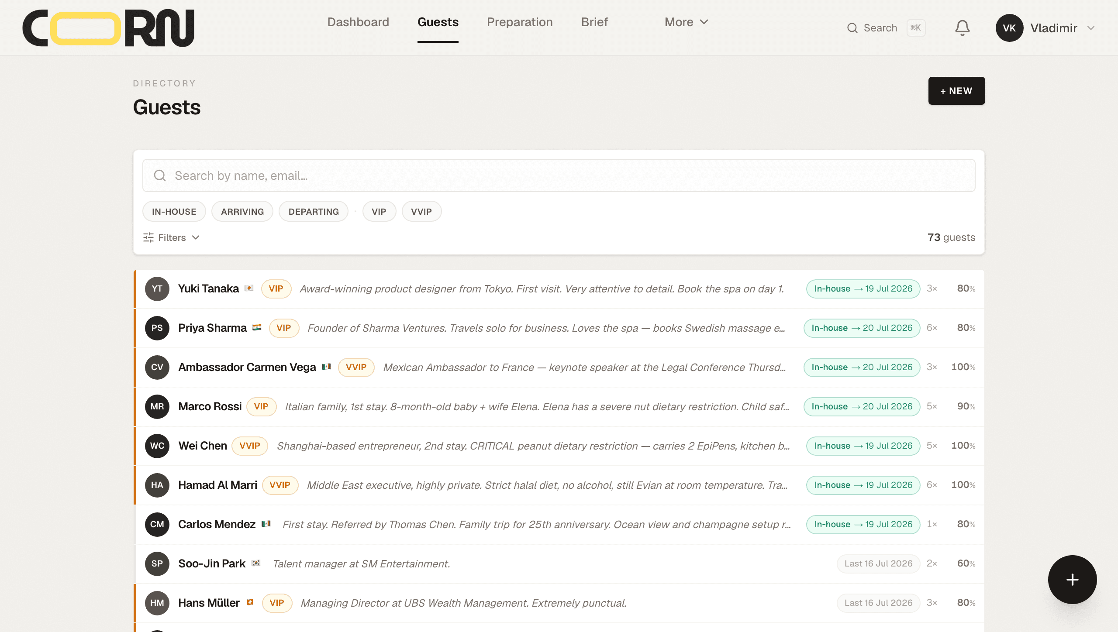
Task: Click Japan flag next to Yuki Tanaka
Action: tap(249, 288)
